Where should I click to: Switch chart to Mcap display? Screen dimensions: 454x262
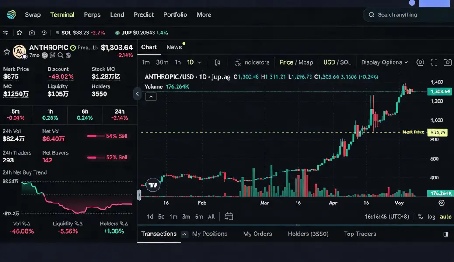pyautogui.click(x=306, y=62)
